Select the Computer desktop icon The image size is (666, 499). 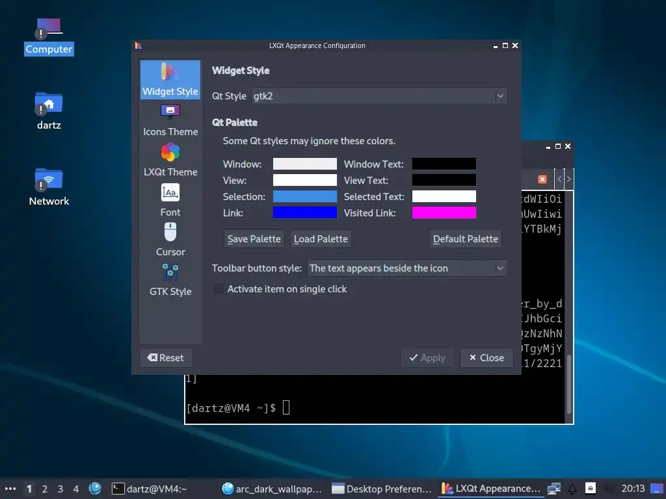(x=49, y=36)
